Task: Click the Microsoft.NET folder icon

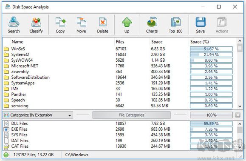Action: point(6,66)
